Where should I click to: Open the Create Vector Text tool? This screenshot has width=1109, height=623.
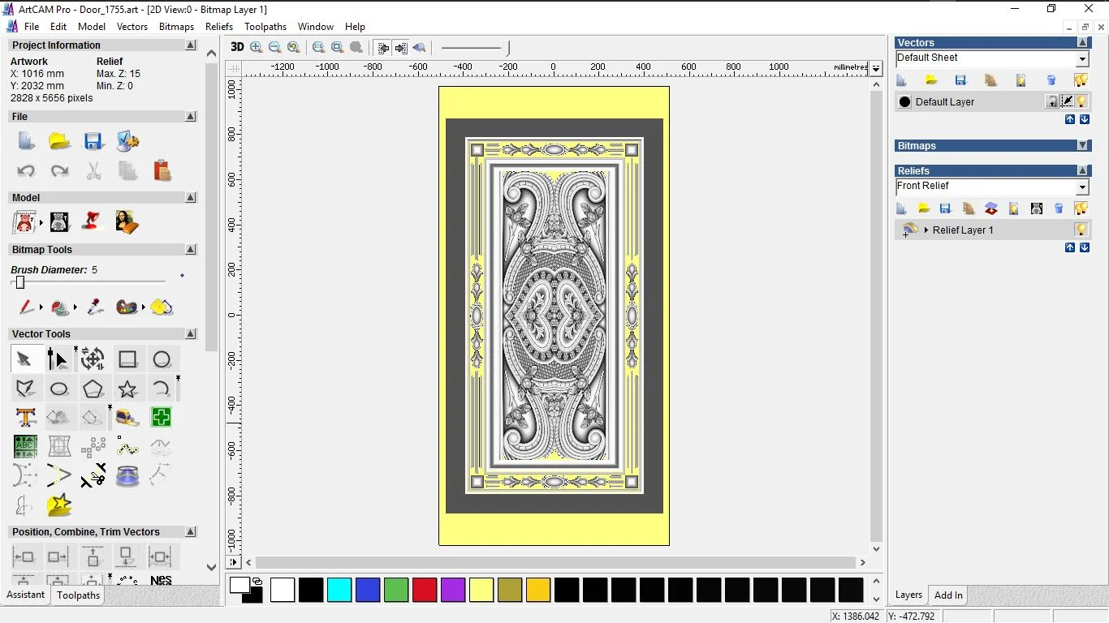pos(25,417)
